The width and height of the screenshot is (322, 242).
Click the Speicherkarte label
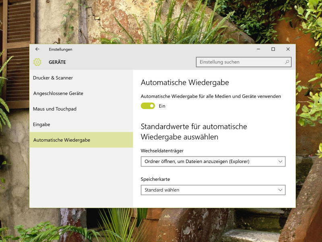(x=155, y=179)
